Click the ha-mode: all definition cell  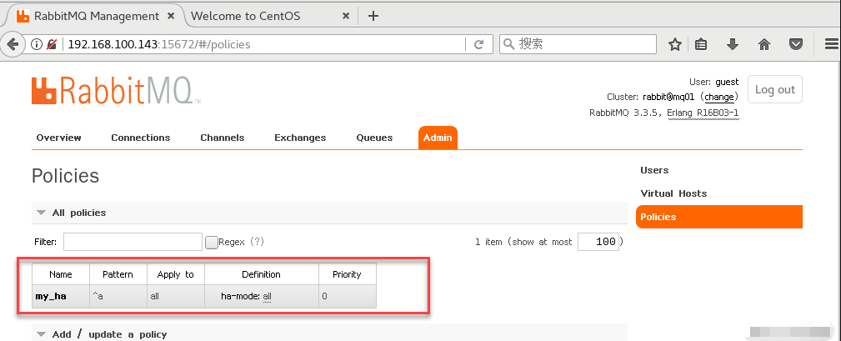tap(262, 297)
